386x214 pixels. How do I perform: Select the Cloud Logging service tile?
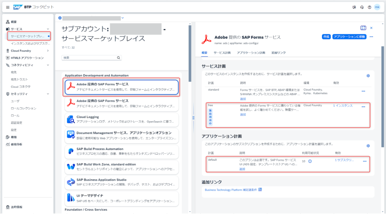[x=121, y=119]
